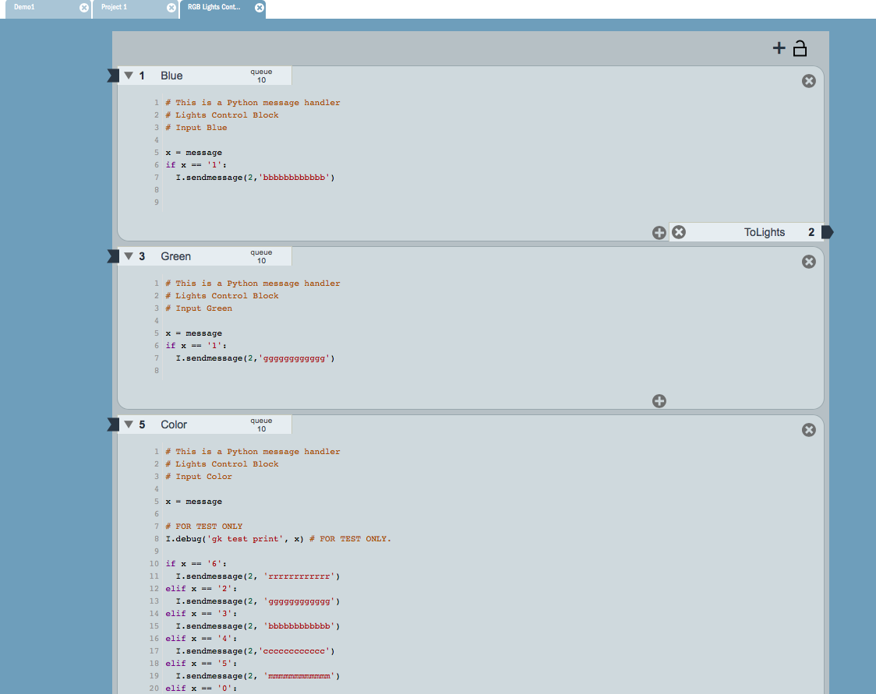The image size is (876, 694).
Task: Click the 'cccccccccccc' string in Color code
Action: tap(294, 651)
